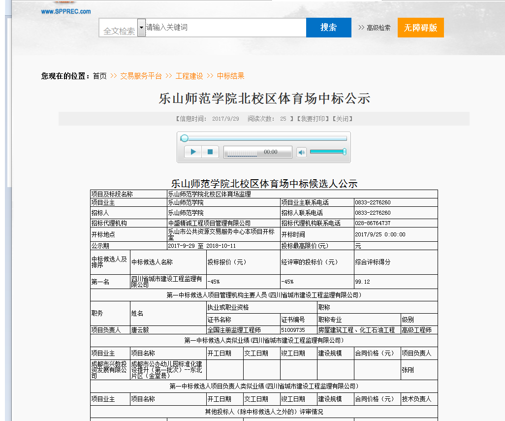
Task: Click the audio time display 00:00
Action: pyautogui.click(x=270, y=152)
